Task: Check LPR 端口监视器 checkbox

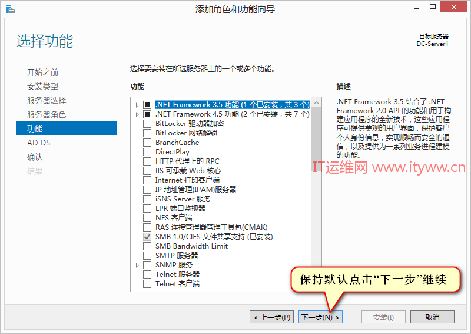Action: 147,209
